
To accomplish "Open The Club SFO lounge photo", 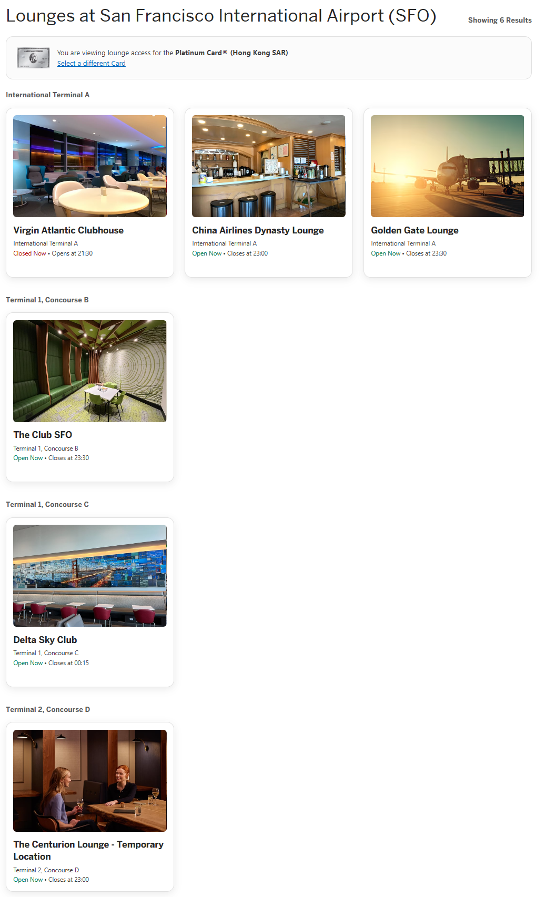I will click(x=90, y=371).
